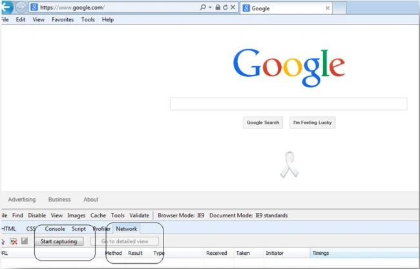420x269 pixels.
Task: Open the address bar dropdown arrow
Action: (210, 8)
